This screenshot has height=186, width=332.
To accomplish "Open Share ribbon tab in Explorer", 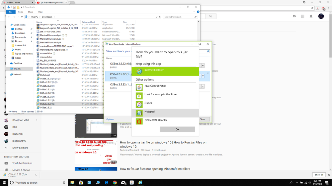I will click(31, 12).
